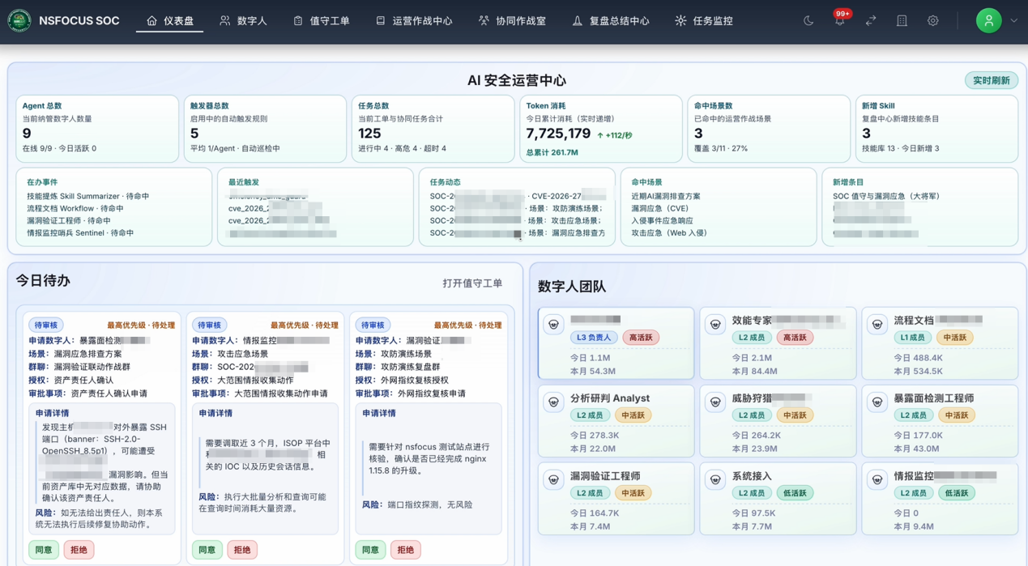Open the Token 消耗 stat card
This screenshot has height=566, width=1028.
pyautogui.click(x=601, y=129)
